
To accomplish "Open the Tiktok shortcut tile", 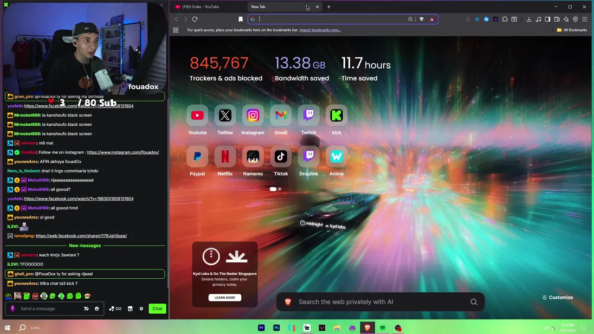I will 281,161.
